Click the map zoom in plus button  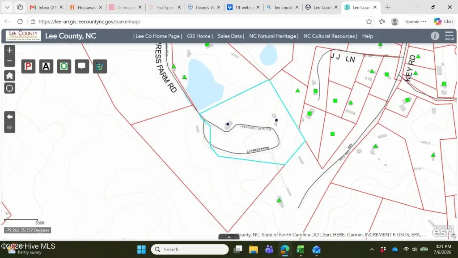9,50
